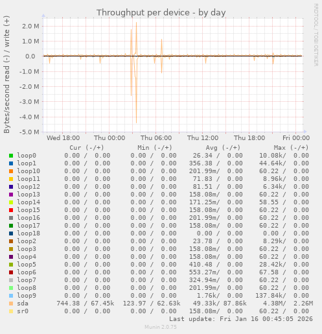Click the Bytes/second y-axis title
The width and height of the screenshot is (322, 334).
click(6, 75)
